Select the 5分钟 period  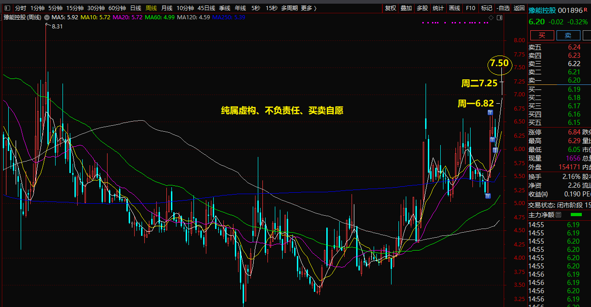click(x=56, y=8)
